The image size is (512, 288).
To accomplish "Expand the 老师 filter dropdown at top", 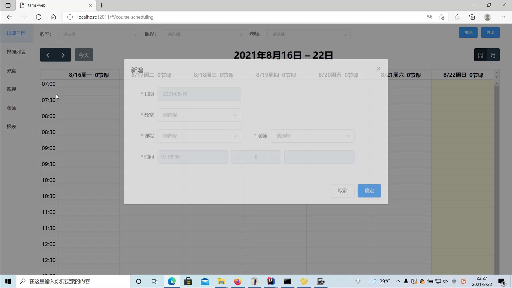I will pyautogui.click(x=309, y=34).
